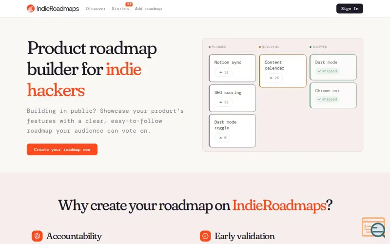Upvote the Notion sync card

click(223, 72)
